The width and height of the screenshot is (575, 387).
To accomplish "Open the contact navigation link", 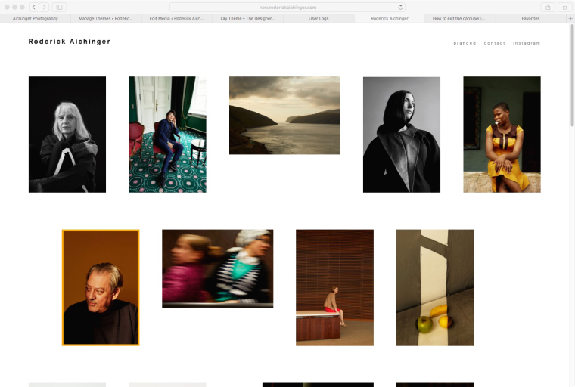I will (495, 43).
